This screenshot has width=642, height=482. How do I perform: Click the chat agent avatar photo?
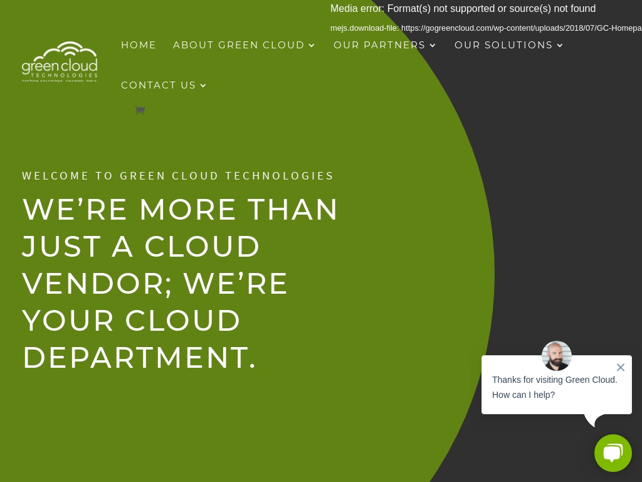click(557, 356)
